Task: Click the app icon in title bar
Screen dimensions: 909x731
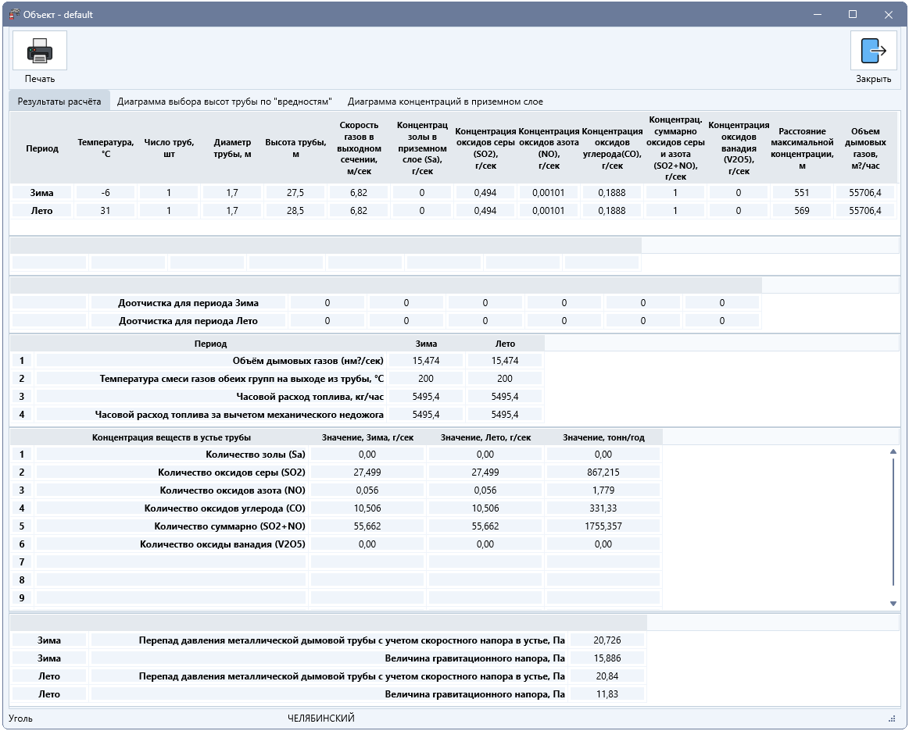Action: [x=14, y=14]
